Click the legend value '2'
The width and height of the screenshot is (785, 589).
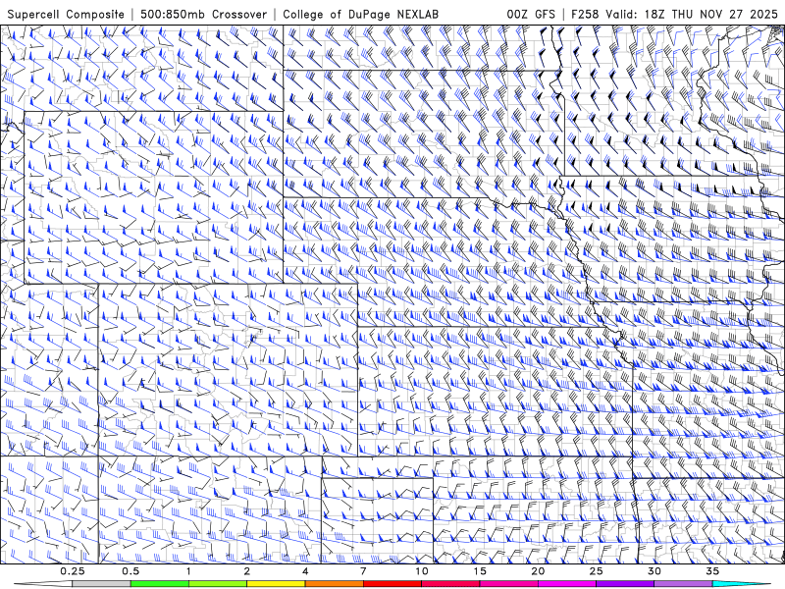pos(247,571)
